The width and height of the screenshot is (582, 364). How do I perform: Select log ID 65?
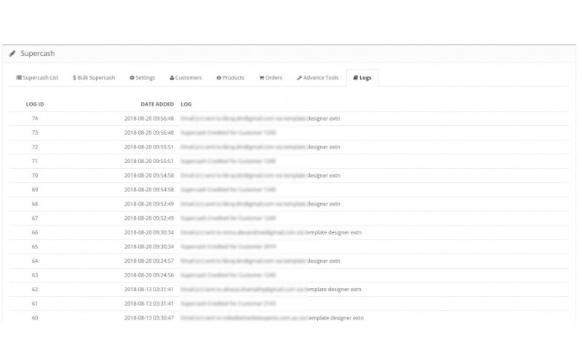click(35, 247)
